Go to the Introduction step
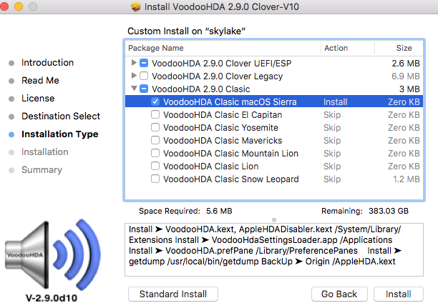Image resolution: width=438 pixels, height=308 pixels. [47, 63]
